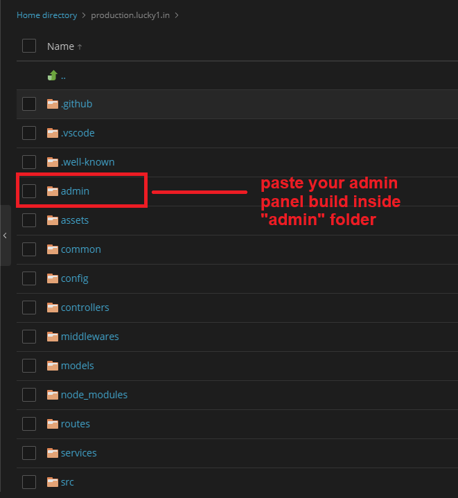This screenshot has height=498, width=458.
Task: Click the config folder icon
Action: click(53, 278)
